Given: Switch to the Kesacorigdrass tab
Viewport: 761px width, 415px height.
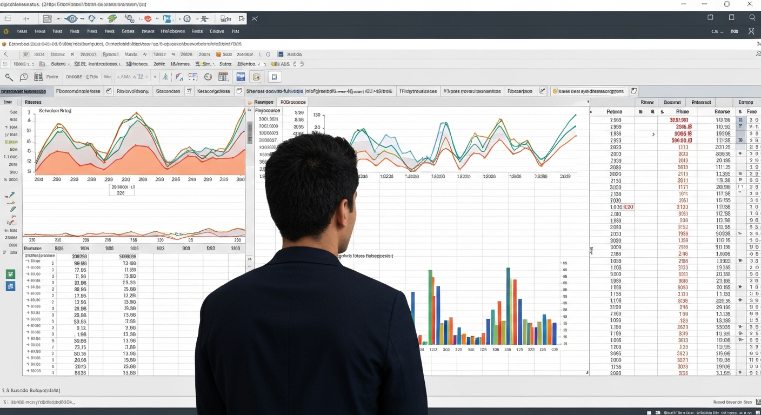Looking at the screenshot, I should point(213,91).
